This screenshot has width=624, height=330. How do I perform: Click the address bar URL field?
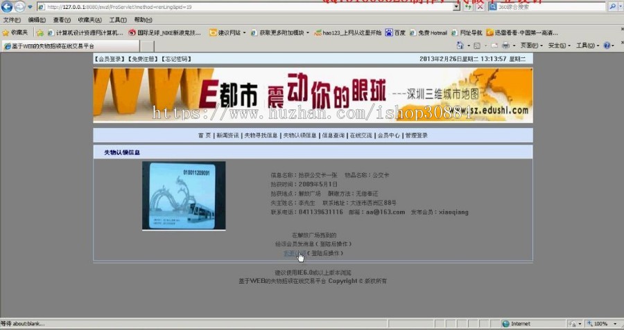coord(245,7)
